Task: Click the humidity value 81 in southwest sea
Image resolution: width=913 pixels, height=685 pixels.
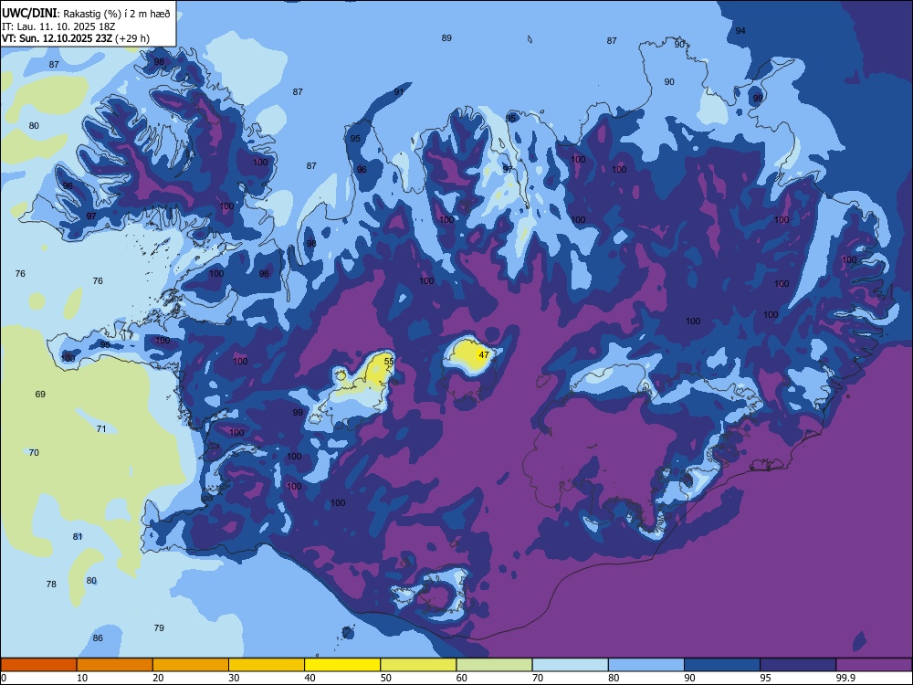Action: (78, 536)
